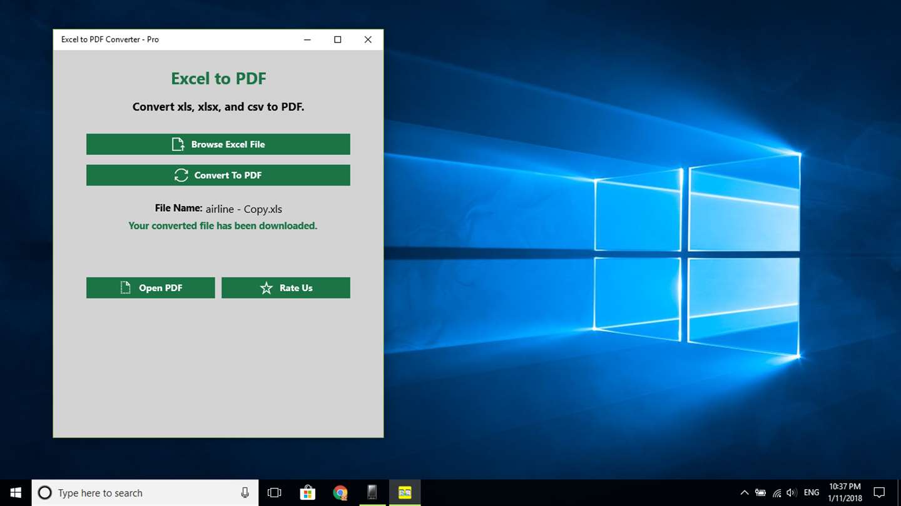Activate the microphone in search box
This screenshot has width=901, height=506.
(x=245, y=493)
